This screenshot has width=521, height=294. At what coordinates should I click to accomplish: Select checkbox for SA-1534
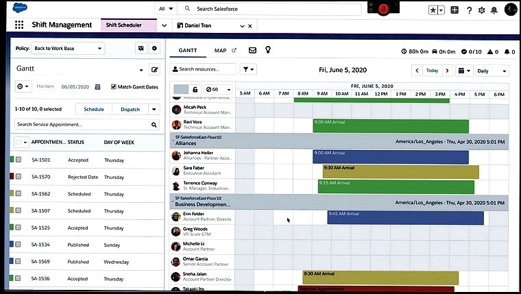[x=19, y=245]
